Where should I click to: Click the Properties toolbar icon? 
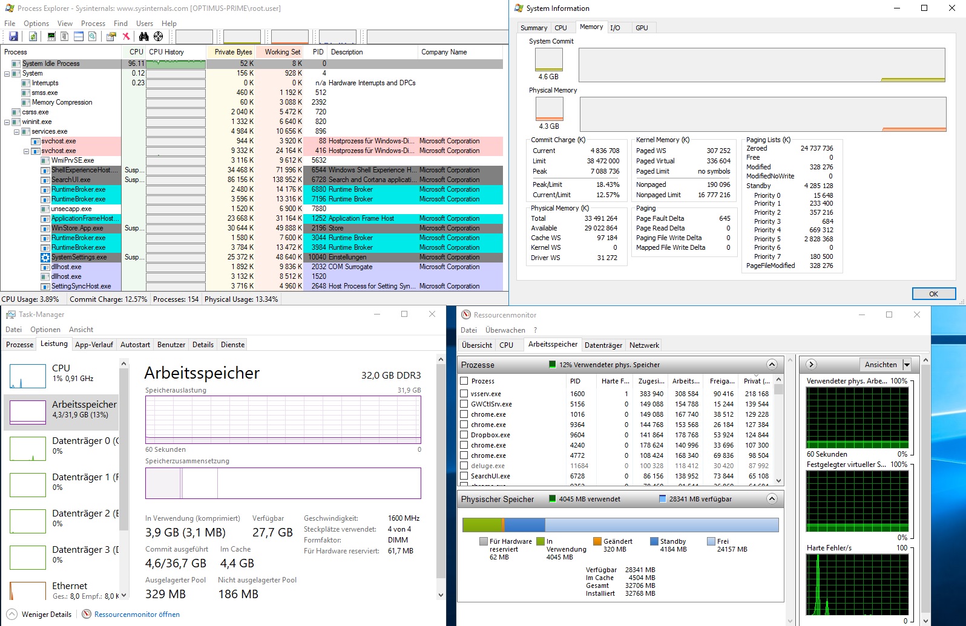[x=111, y=37]
